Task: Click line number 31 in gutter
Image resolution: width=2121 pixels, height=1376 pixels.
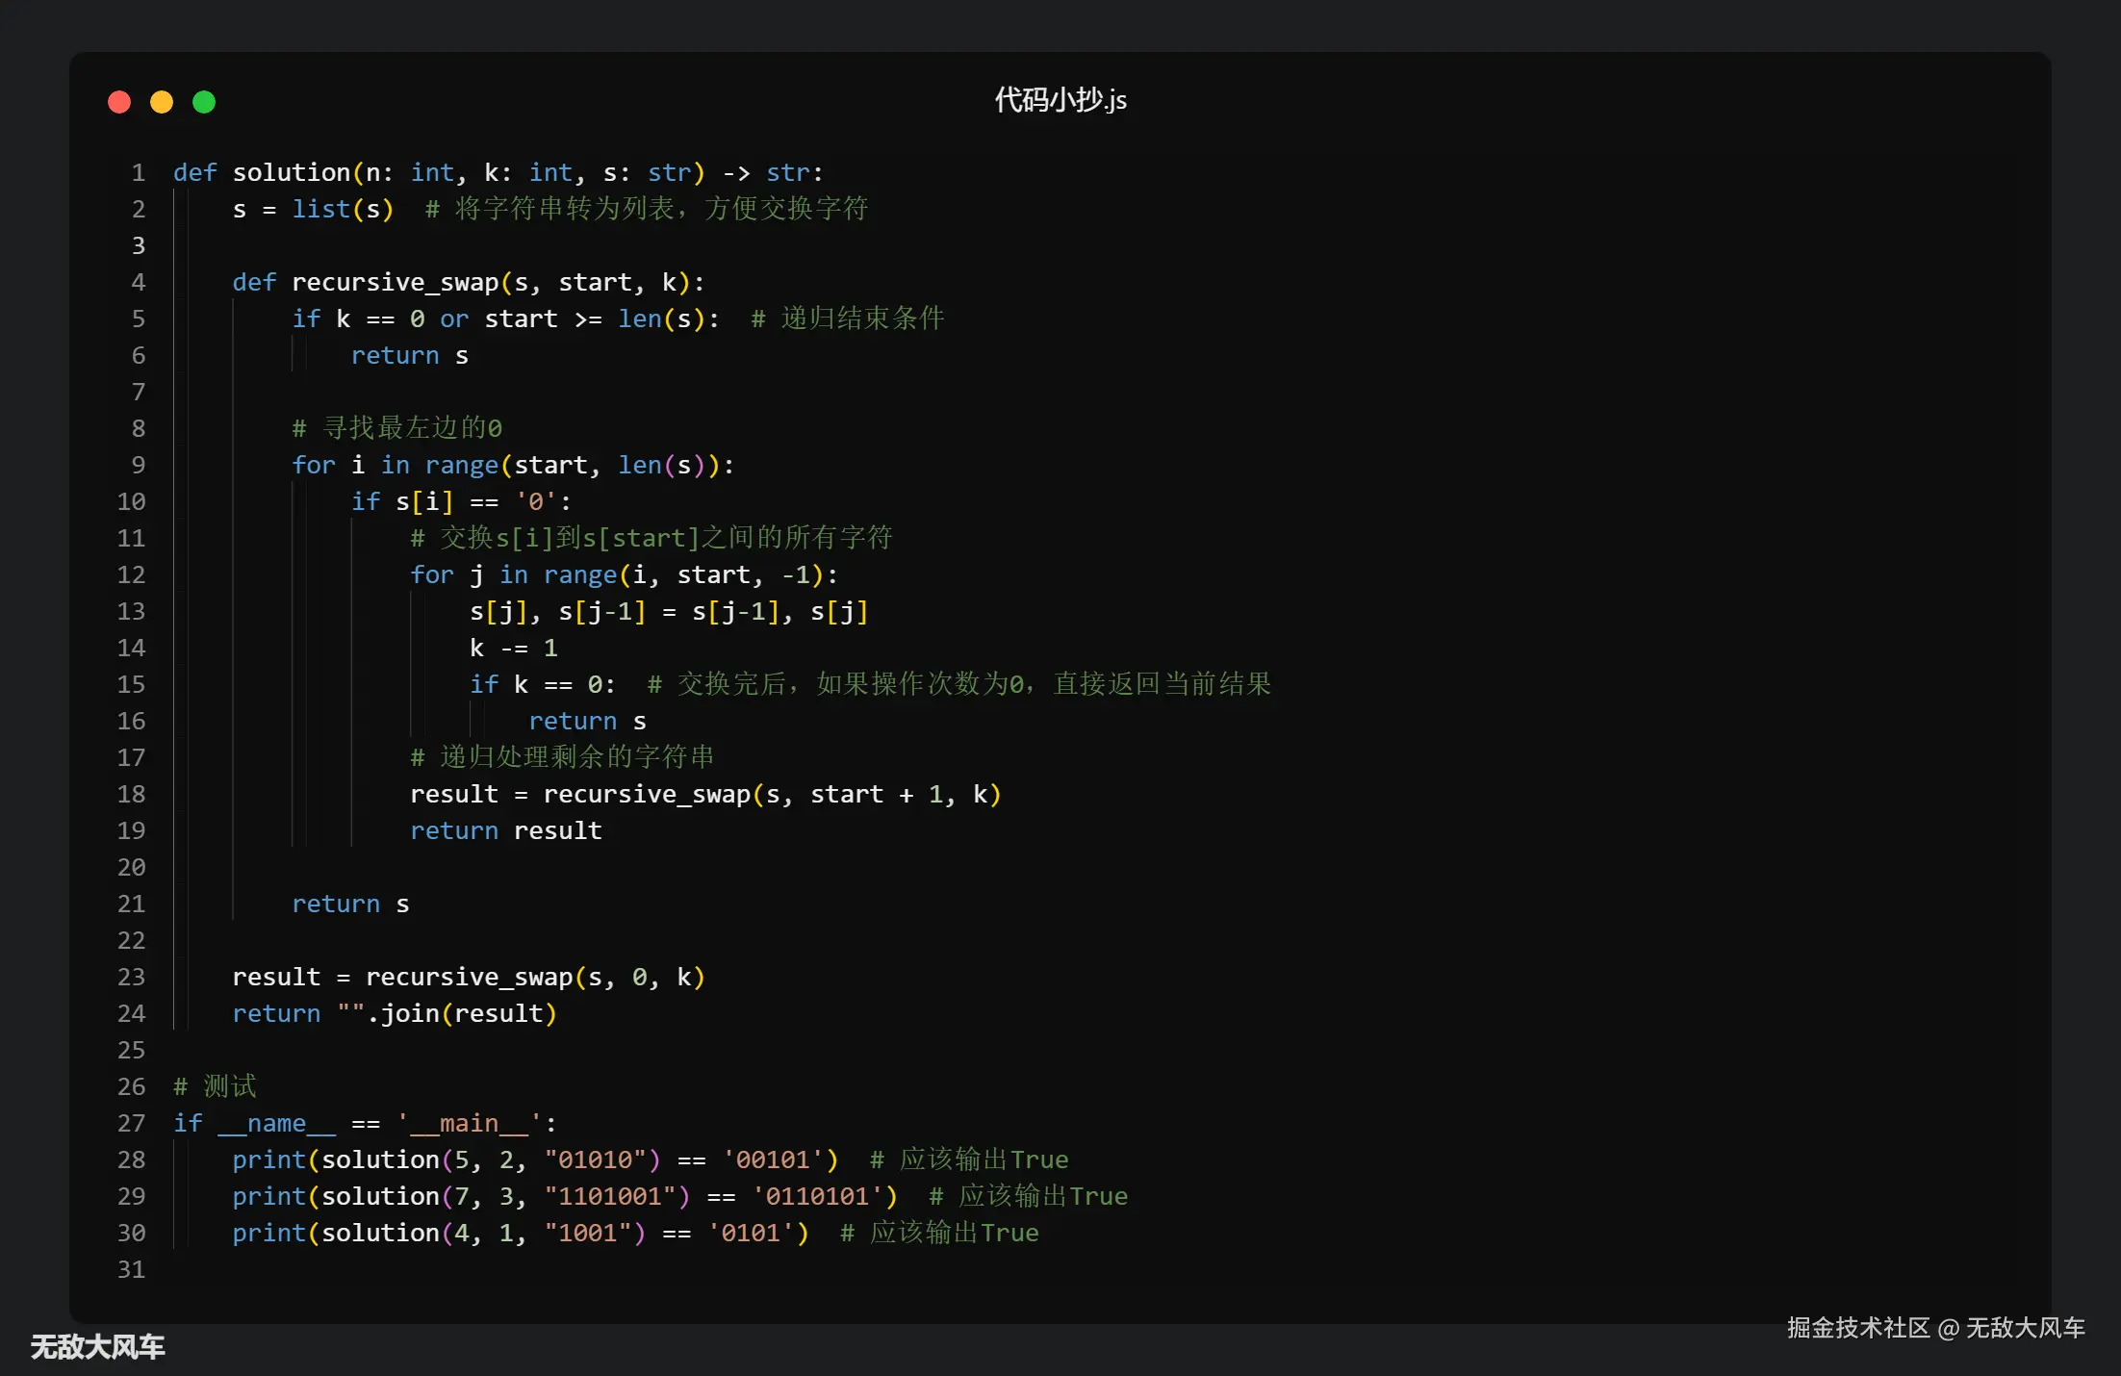Action: tap(131, 1270)
